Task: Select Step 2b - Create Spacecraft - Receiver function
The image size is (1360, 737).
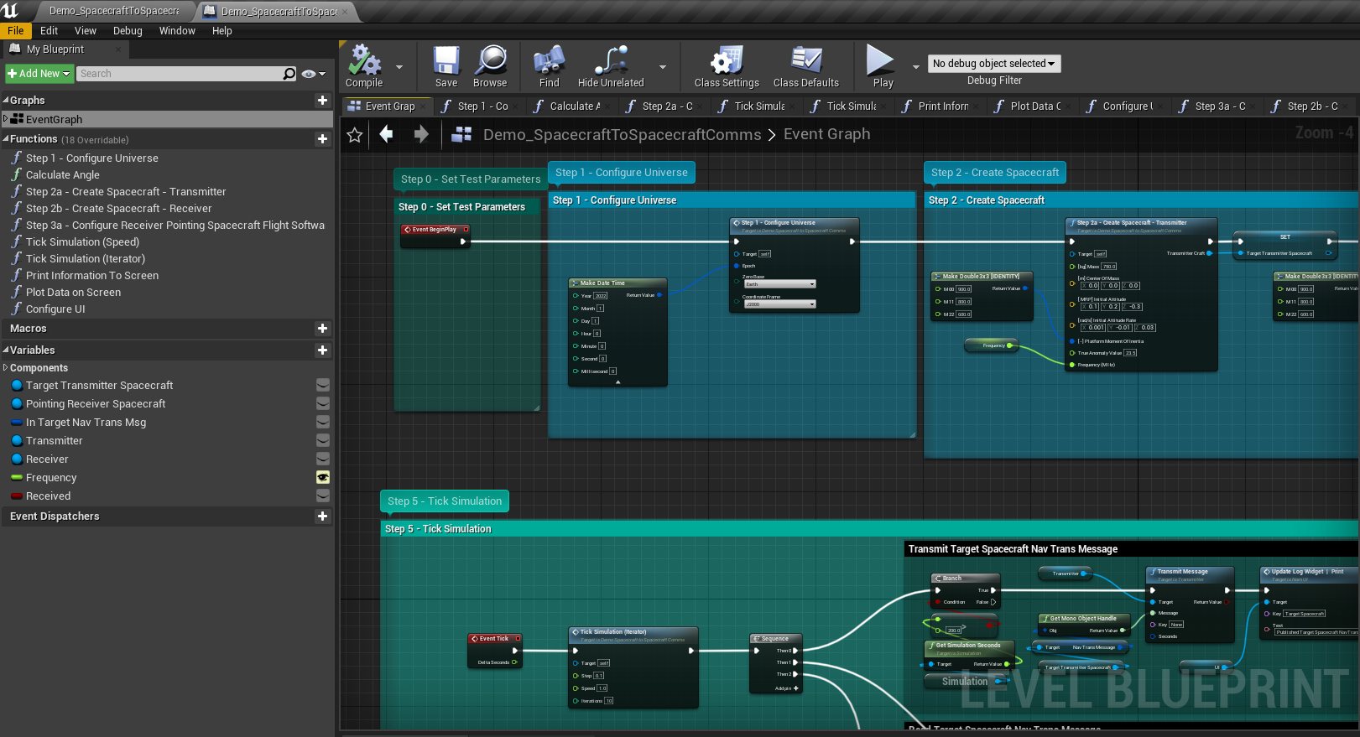Action: pyautogui.click(x=118, y=208)
